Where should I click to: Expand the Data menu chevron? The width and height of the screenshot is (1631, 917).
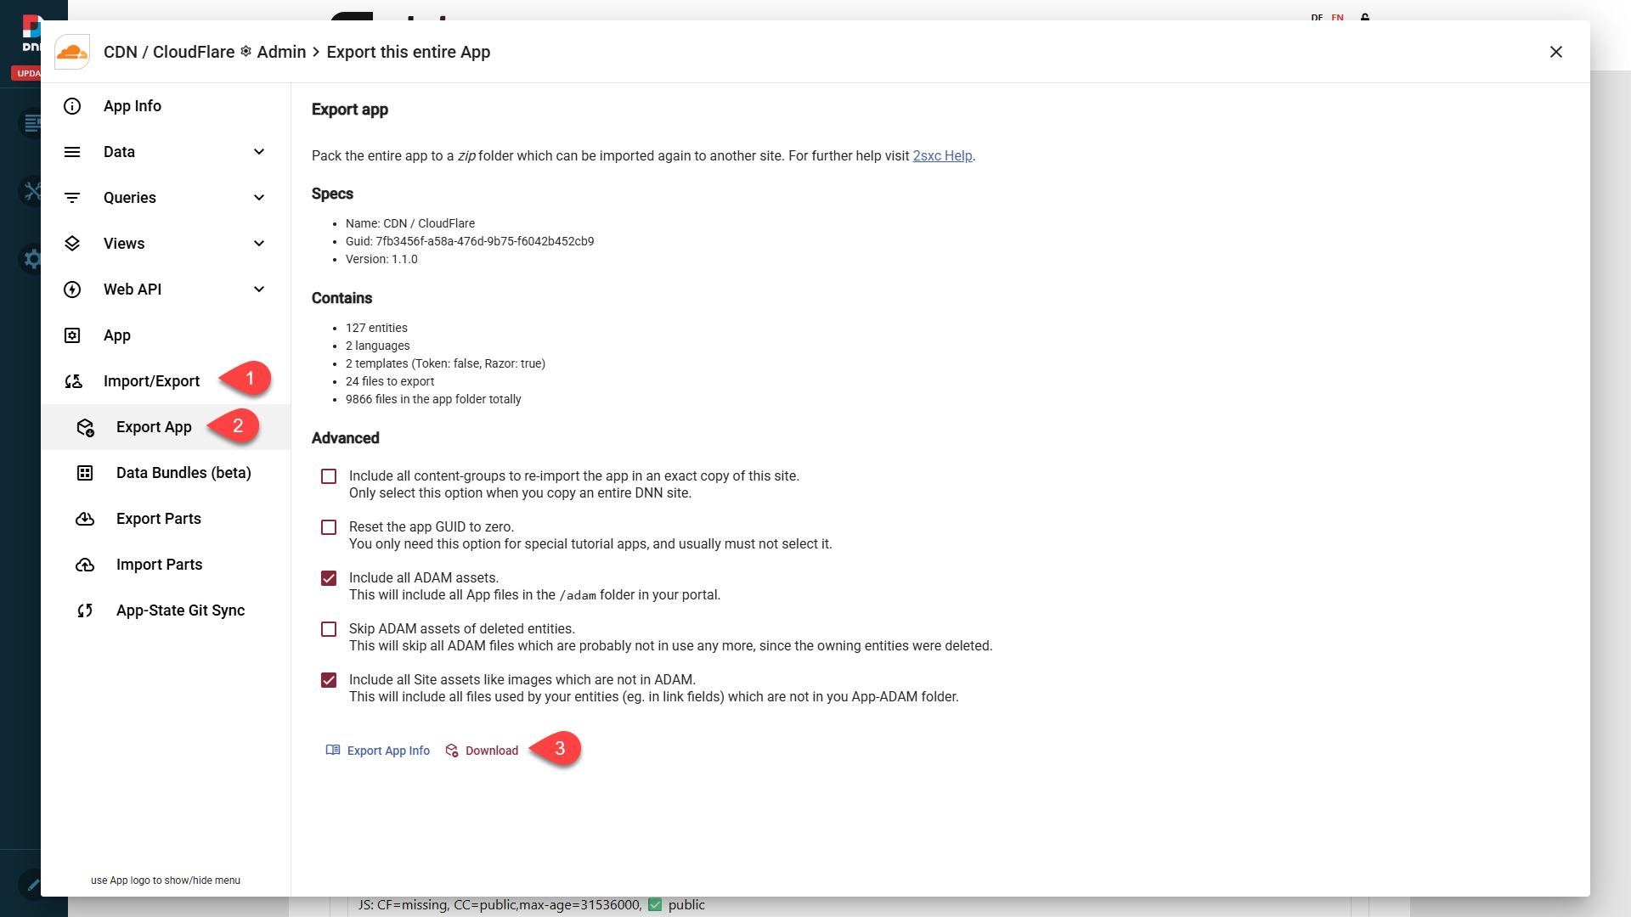coord(259,152)
